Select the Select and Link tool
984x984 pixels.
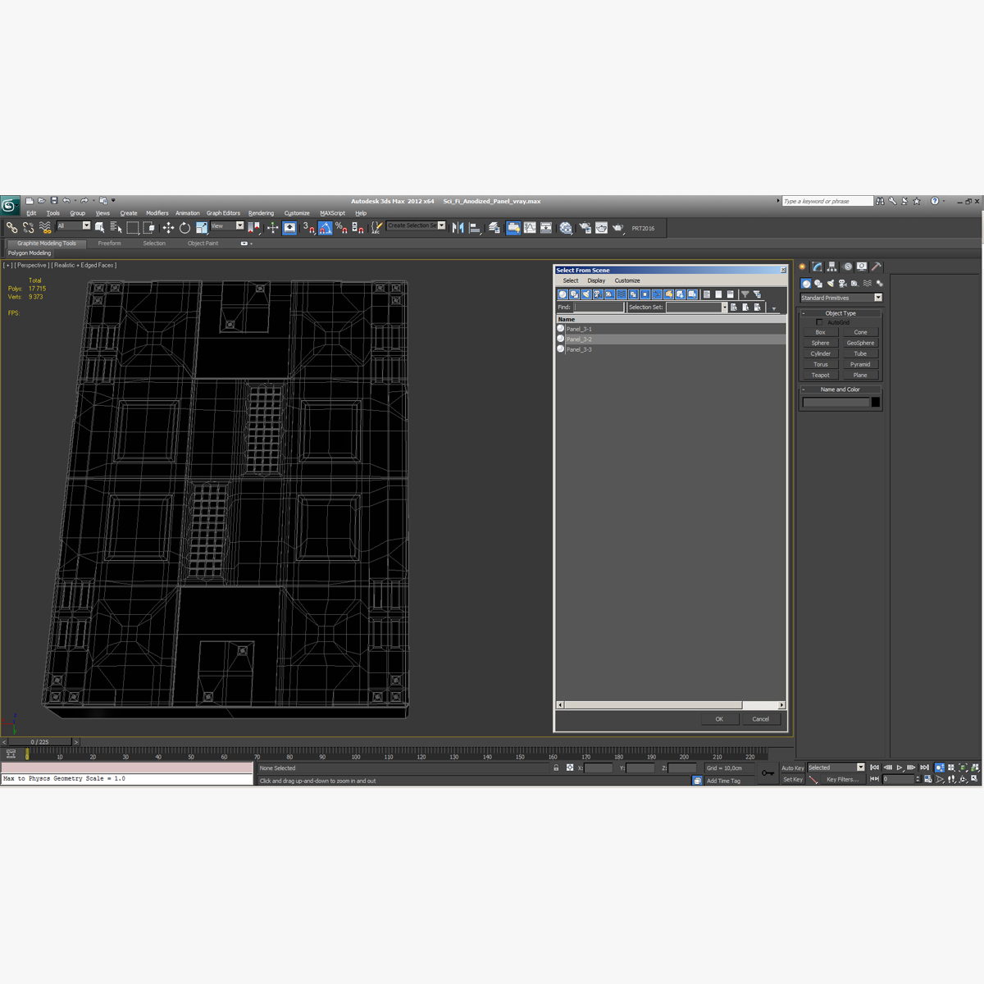11,227
